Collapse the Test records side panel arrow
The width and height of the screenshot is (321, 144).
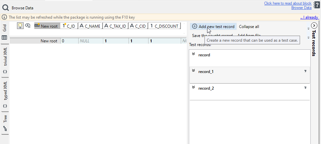[314, 25]
